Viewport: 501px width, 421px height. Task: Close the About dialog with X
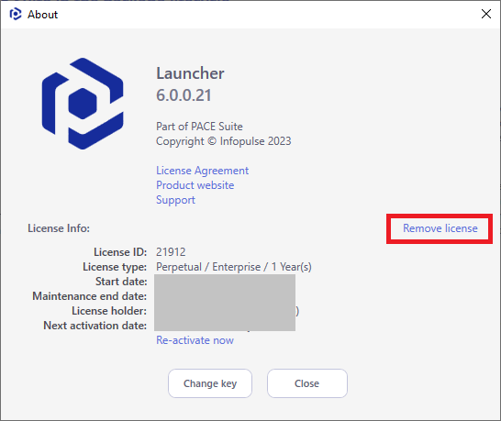click(486, 14)
